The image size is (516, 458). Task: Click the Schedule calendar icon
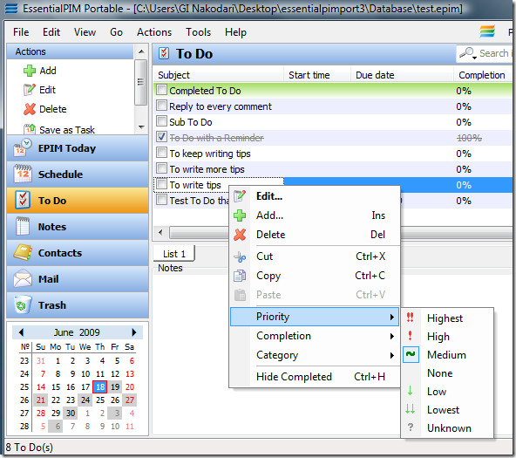click(23, 174)
